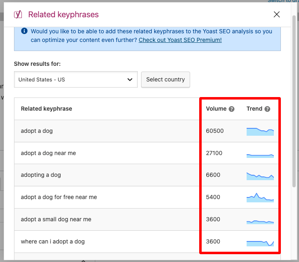Select keyphrase 'adopting a dog'
299x262 pixels.
tap(41, 175)
